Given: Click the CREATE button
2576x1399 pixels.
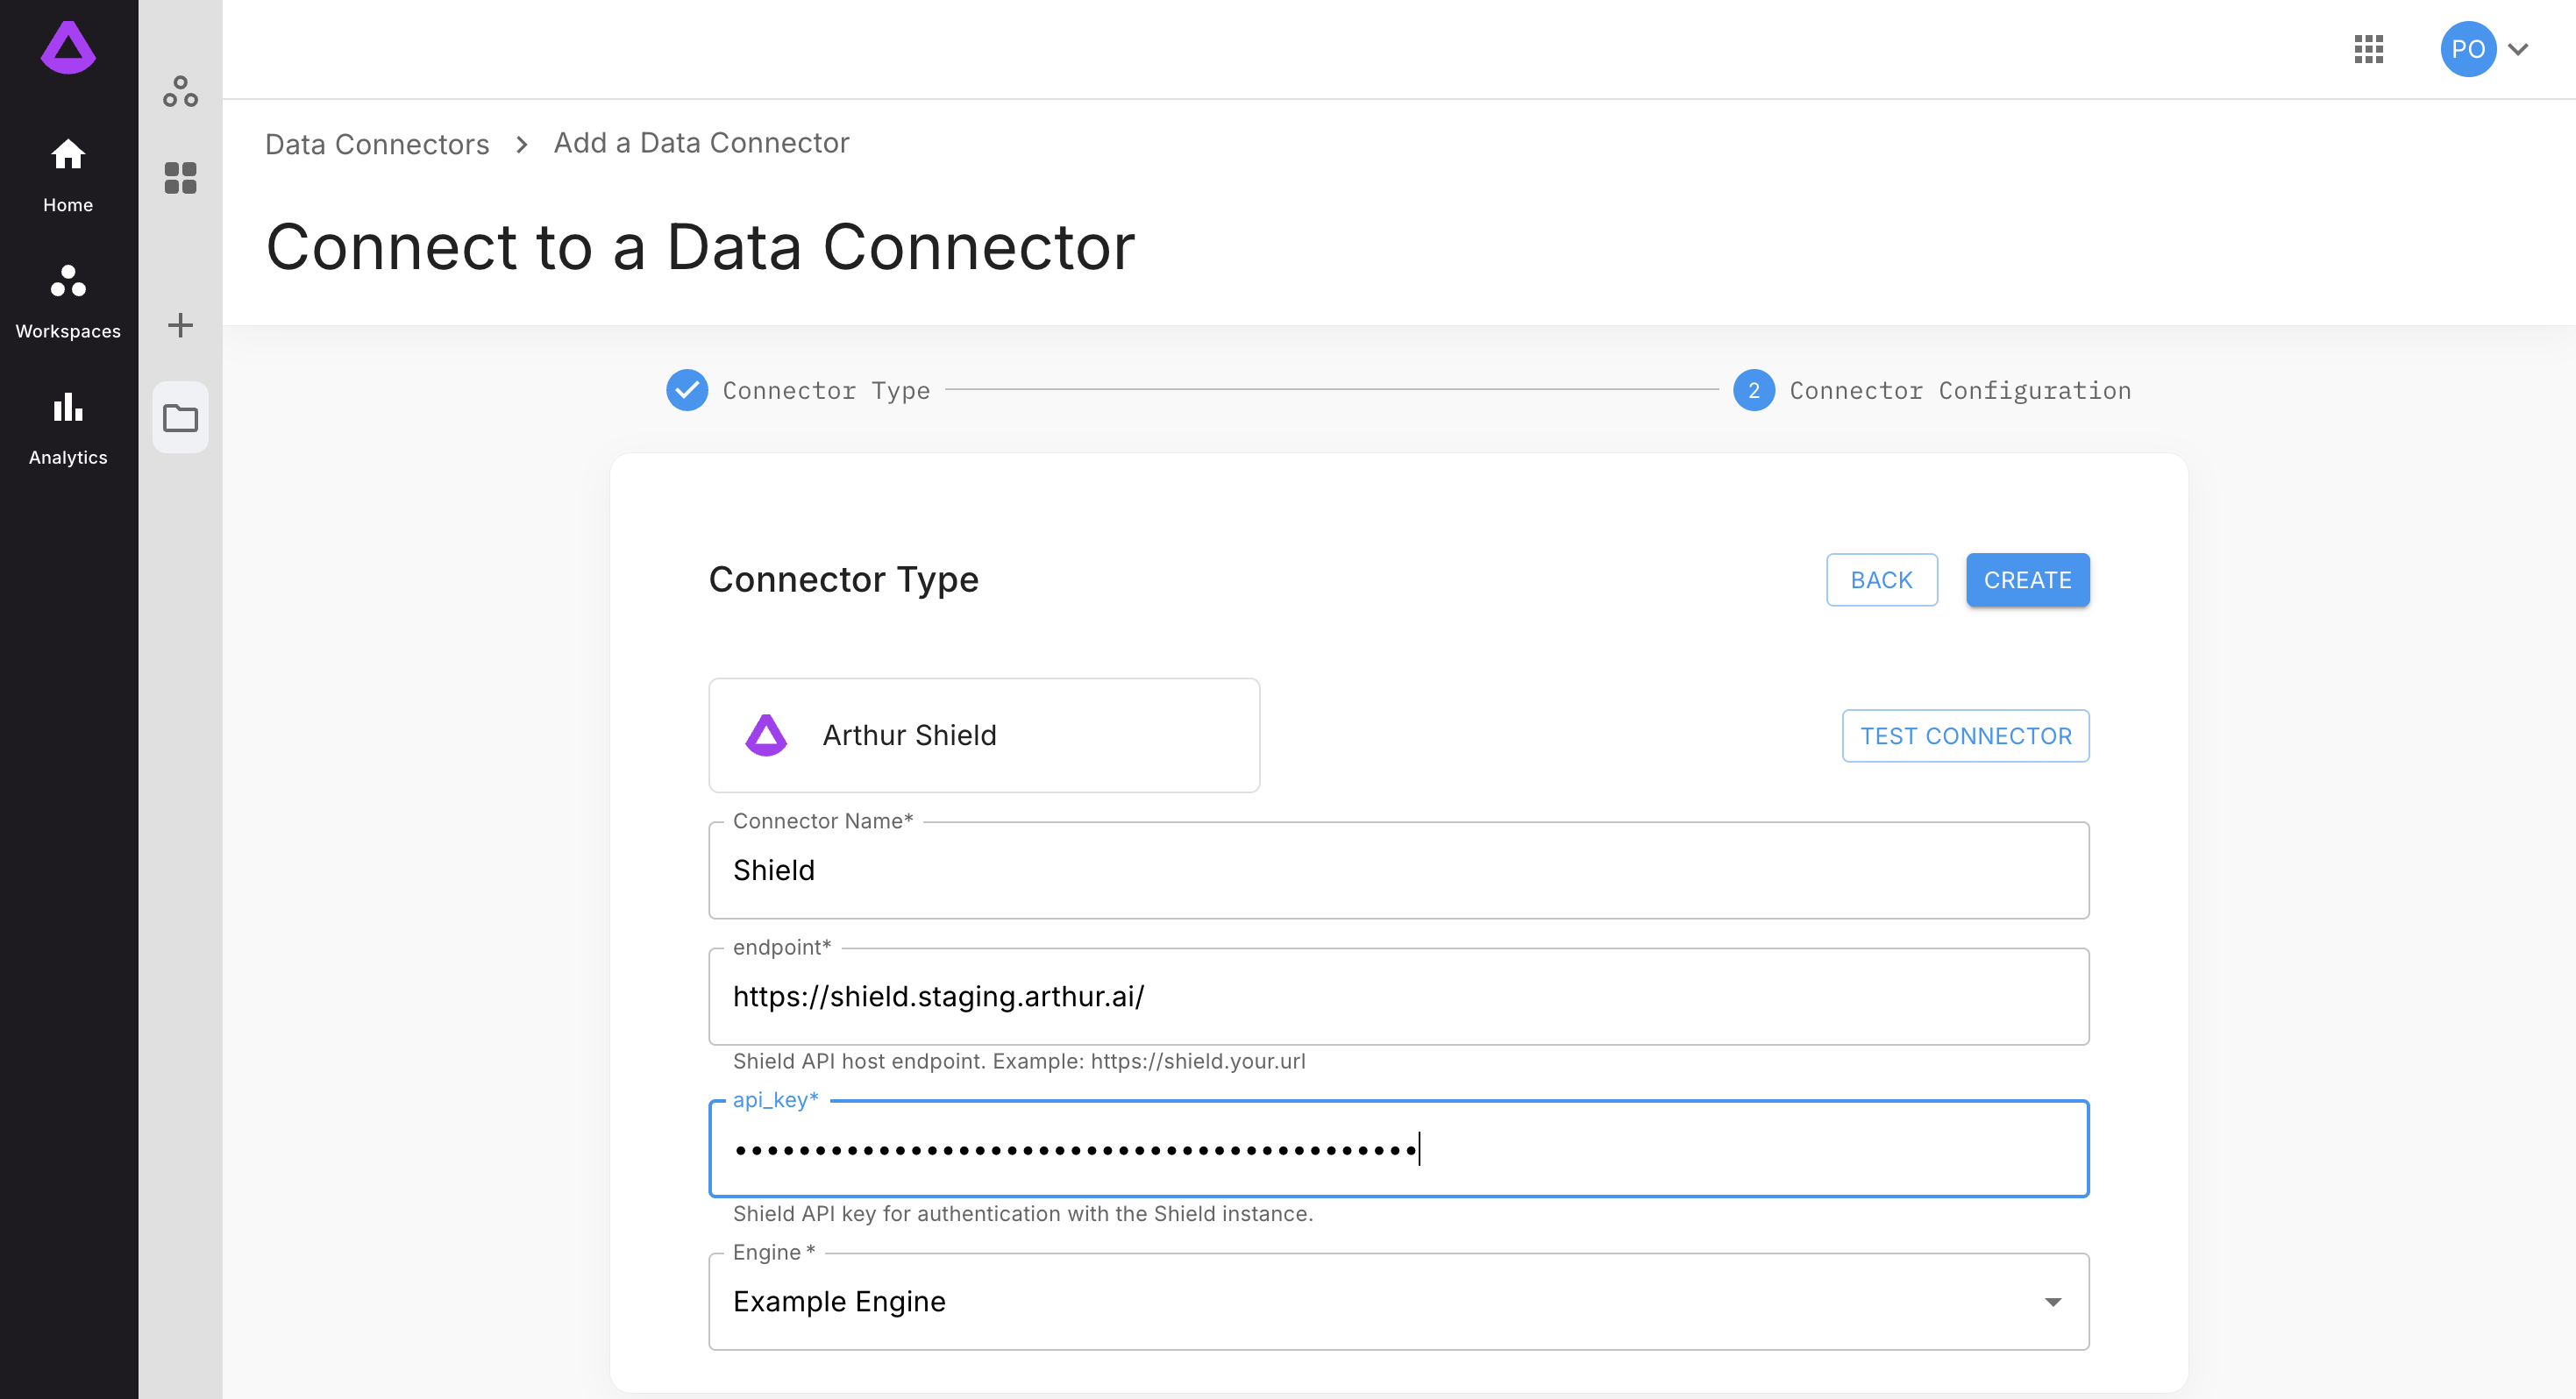Looking at the screenshot, I should [2027, 580].
